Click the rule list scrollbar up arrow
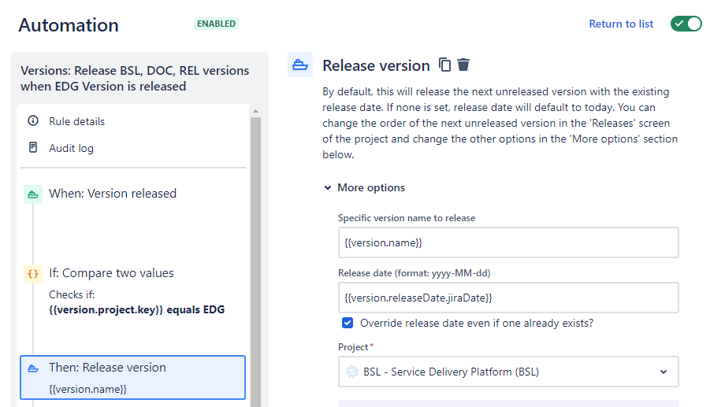This screenshot has width=710, height=407. [255, 111]
